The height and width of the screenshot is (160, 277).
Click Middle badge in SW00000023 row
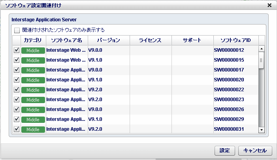33,100
